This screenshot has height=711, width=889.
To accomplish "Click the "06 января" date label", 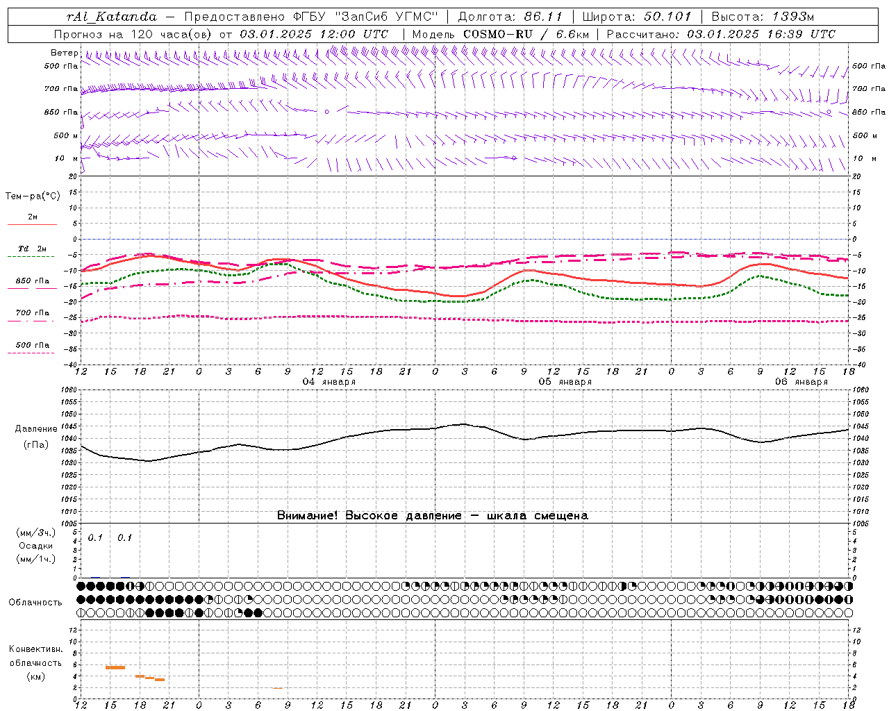I will (801, 382).
